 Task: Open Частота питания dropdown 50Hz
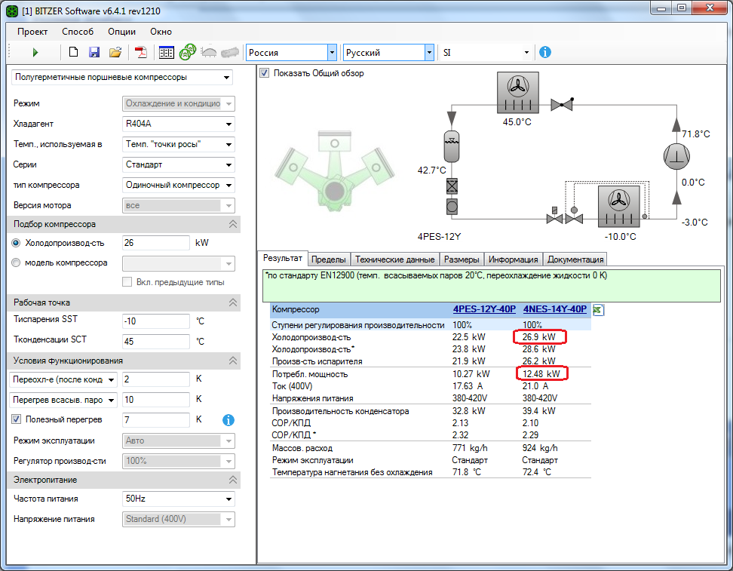tap(178, 499)
